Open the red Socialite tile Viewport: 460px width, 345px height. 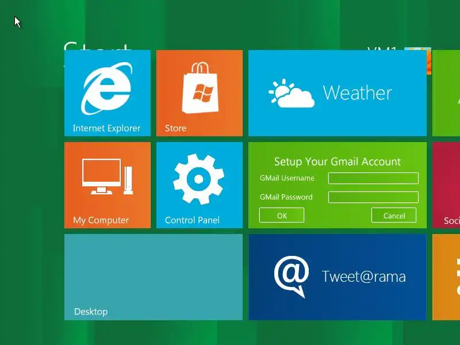(x=446, y=185)
